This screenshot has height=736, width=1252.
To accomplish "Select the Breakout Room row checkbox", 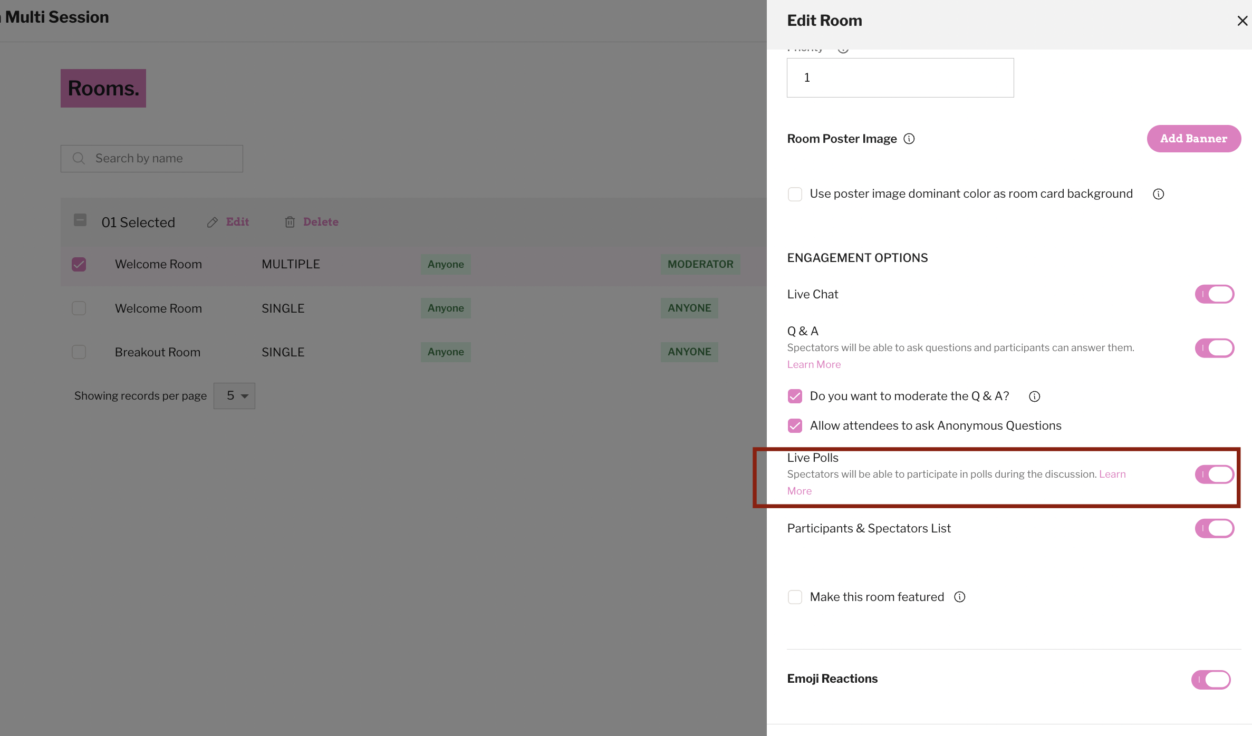I will pos(79,352).
